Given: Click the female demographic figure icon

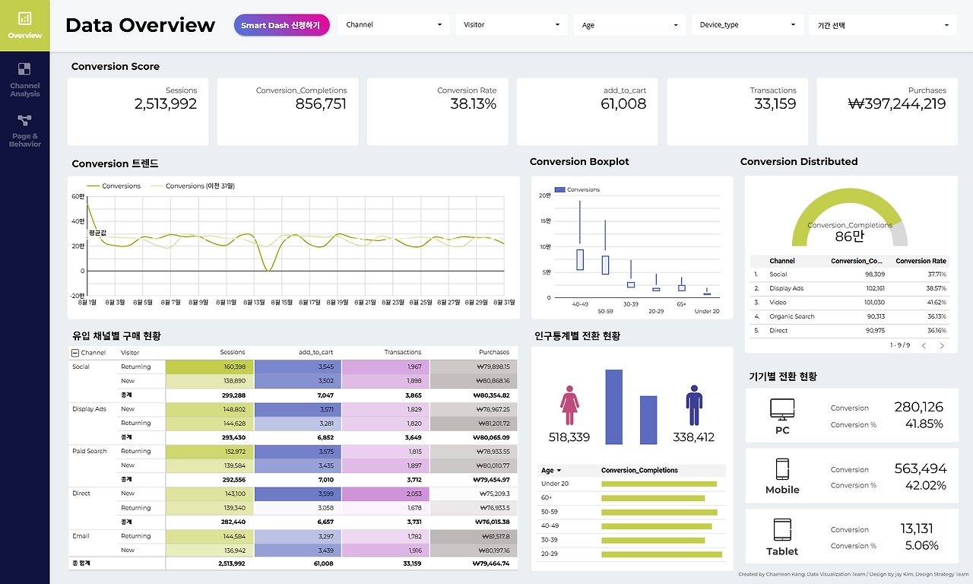Looking at the screenshot, I should (569, 405).
